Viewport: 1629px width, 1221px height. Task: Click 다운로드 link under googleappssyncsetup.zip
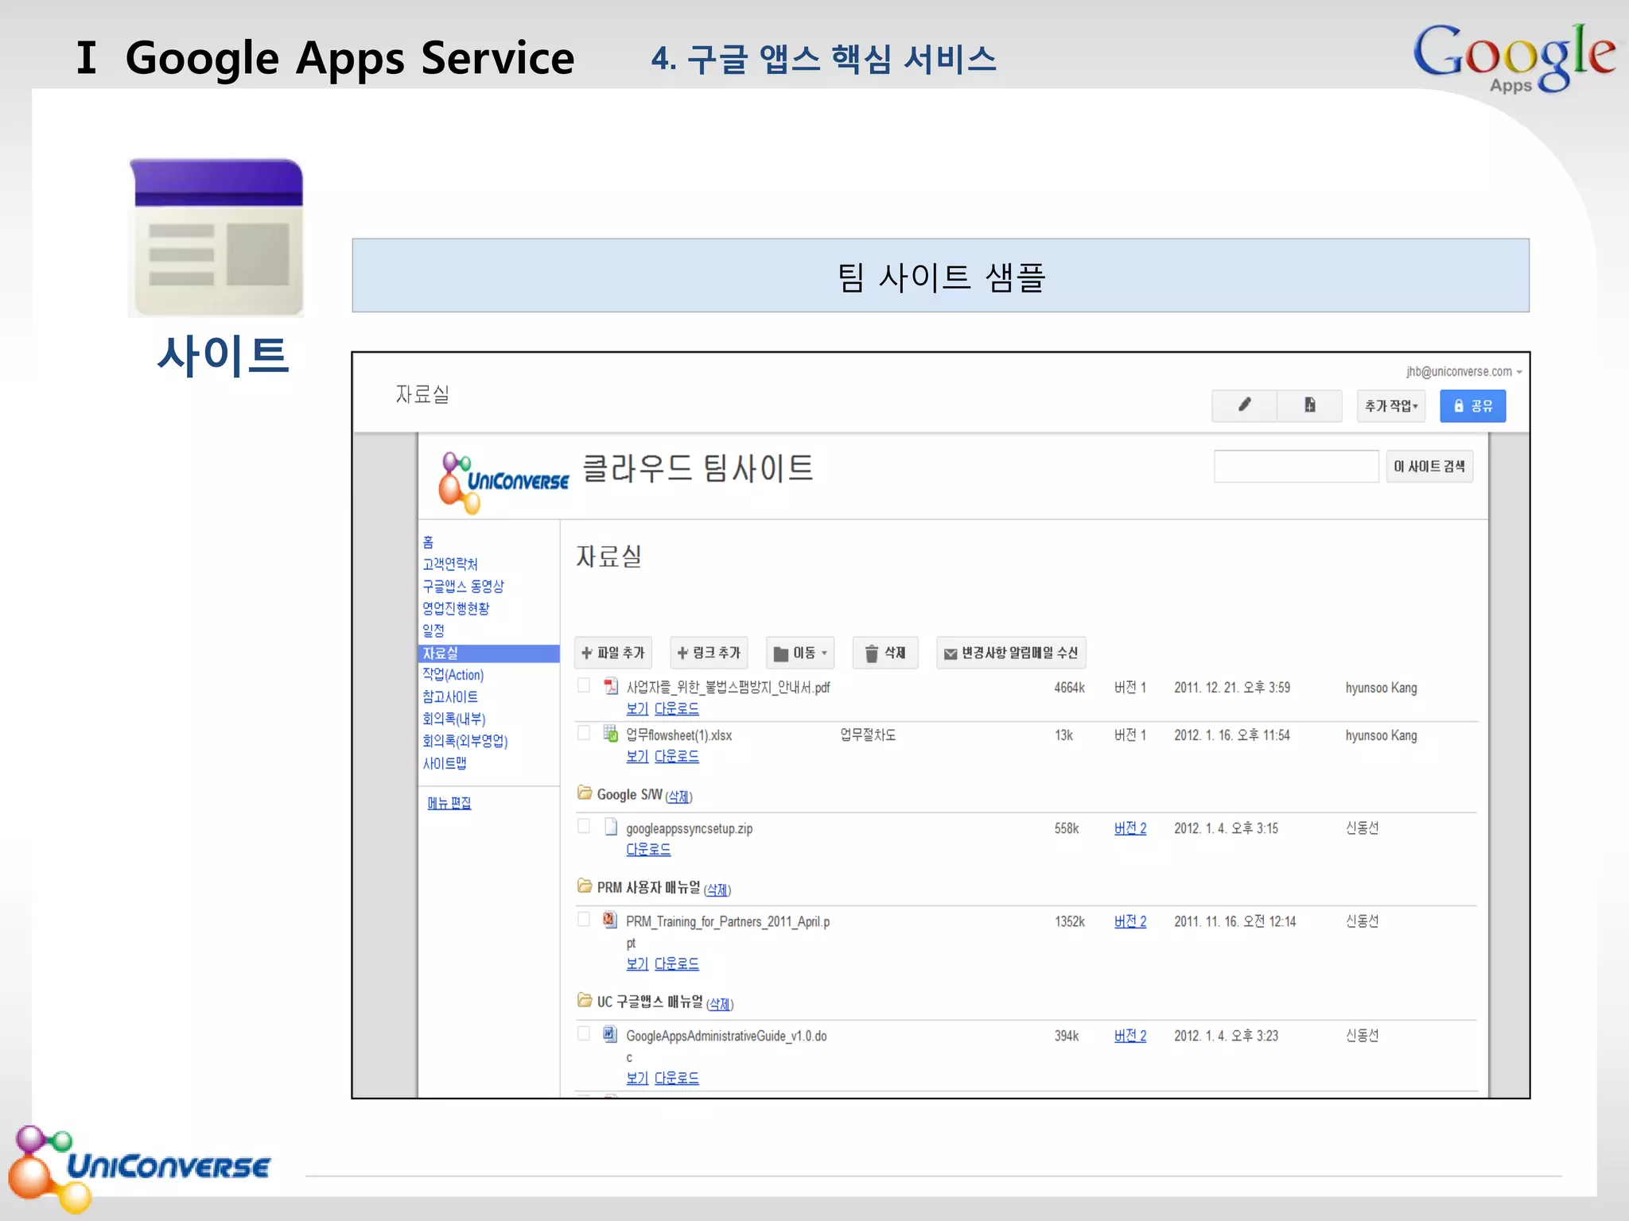click(648, 849)
